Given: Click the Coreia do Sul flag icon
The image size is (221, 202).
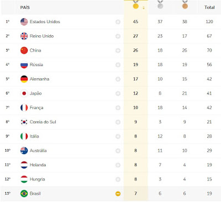Looking at the screenshot, I should (24, 122).
